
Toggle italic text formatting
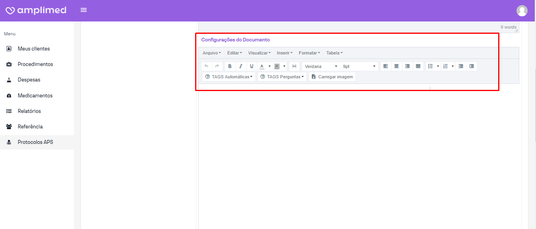click(x=241, y=66)
